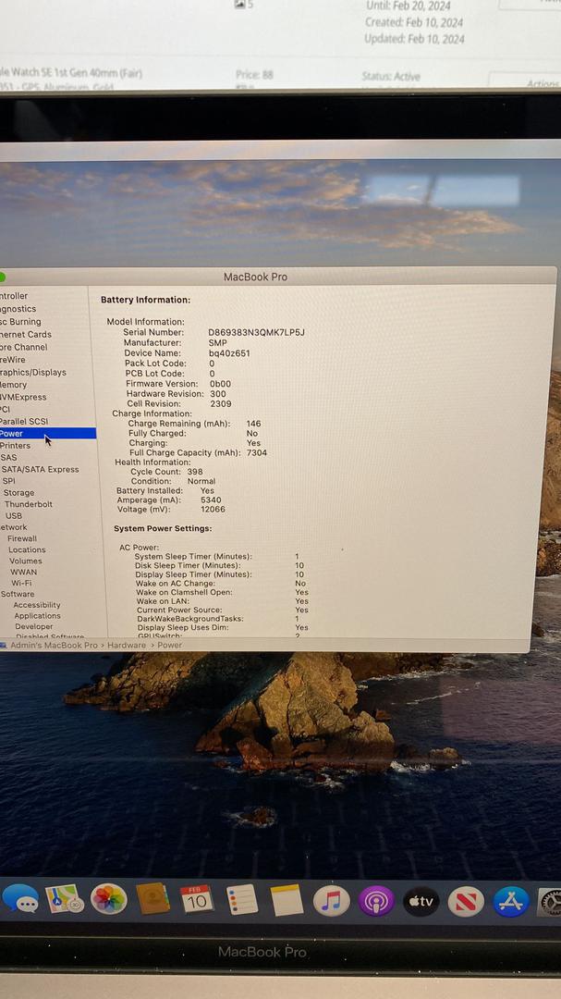Screen dimensions: 561x999
Task: Select Disc Burning entry in sidebar
Action: coord(20,322)
